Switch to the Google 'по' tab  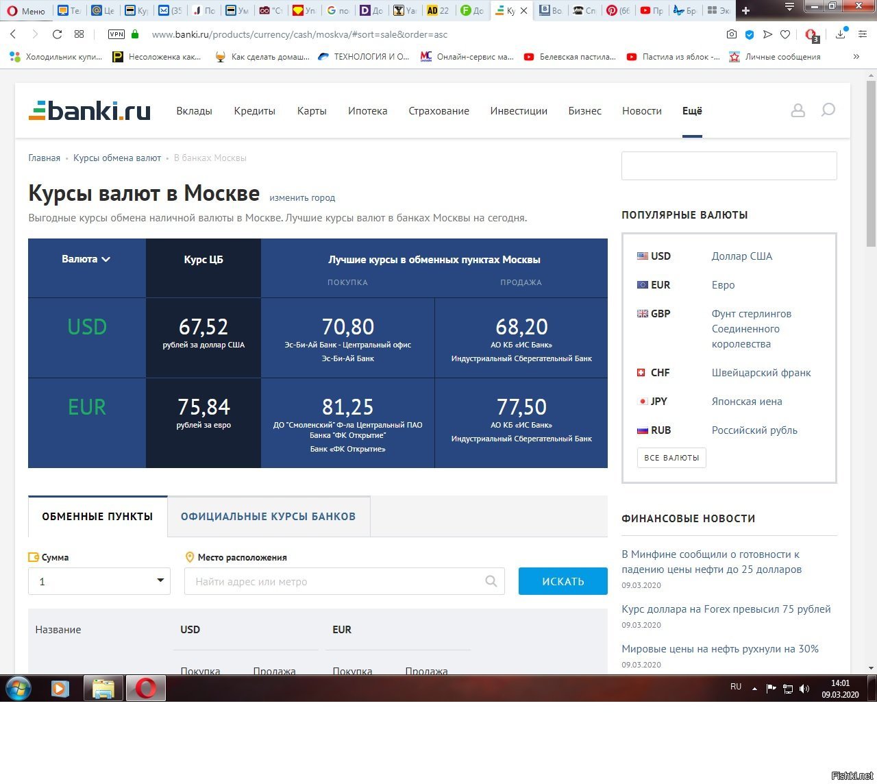[338, 10]
